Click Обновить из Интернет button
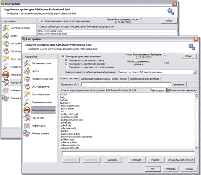Screen dimensions: 201x175 click(x=180, y=160)
